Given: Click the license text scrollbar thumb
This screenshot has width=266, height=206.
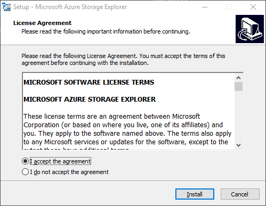Looking at the screenshot, I should click(x=238, y=86).
